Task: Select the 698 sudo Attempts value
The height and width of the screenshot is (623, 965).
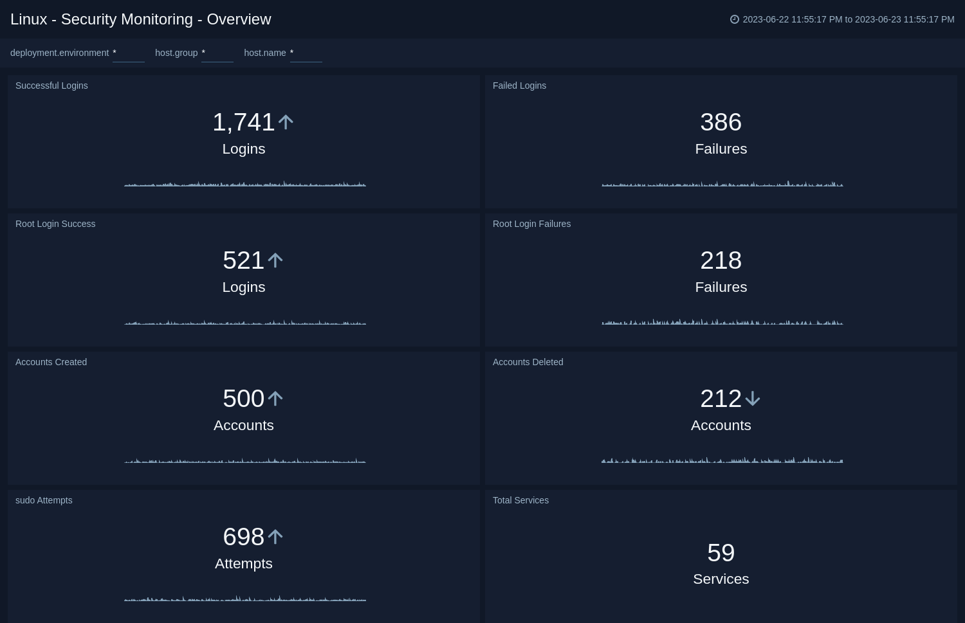Action: pyautogui.click(x=244, y=537)
